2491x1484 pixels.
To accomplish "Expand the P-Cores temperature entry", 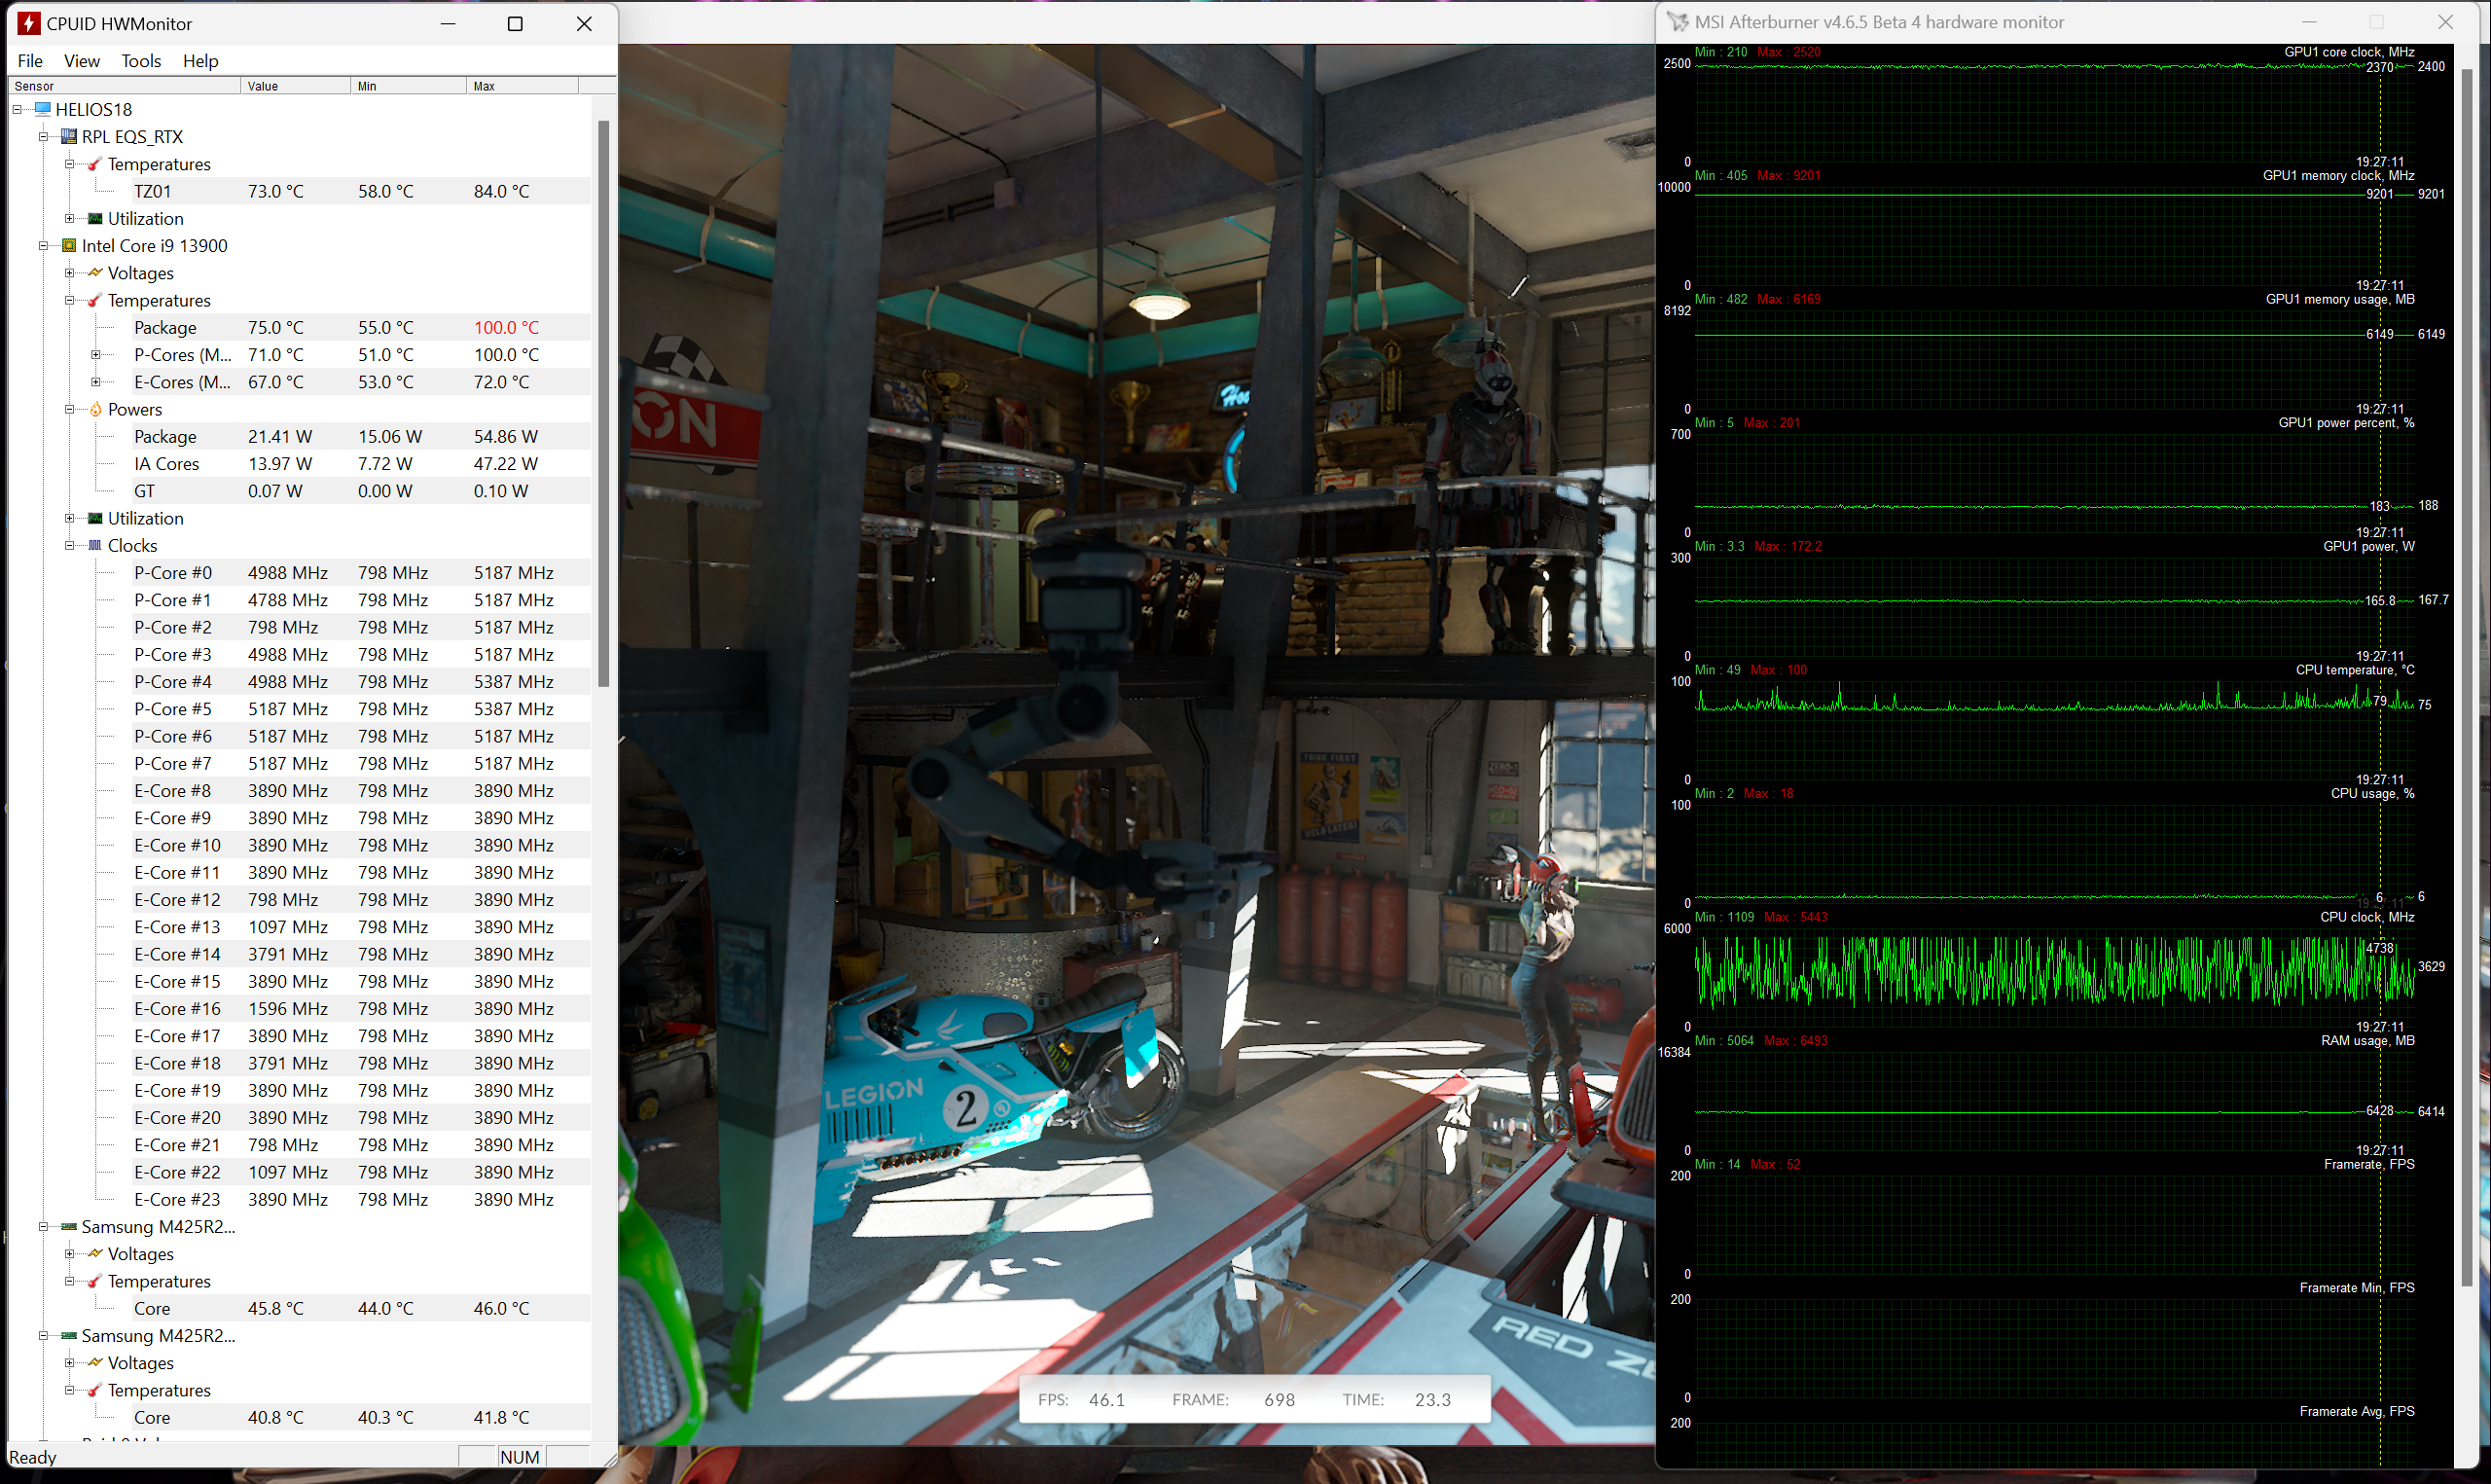I will (x=96, y=354).
